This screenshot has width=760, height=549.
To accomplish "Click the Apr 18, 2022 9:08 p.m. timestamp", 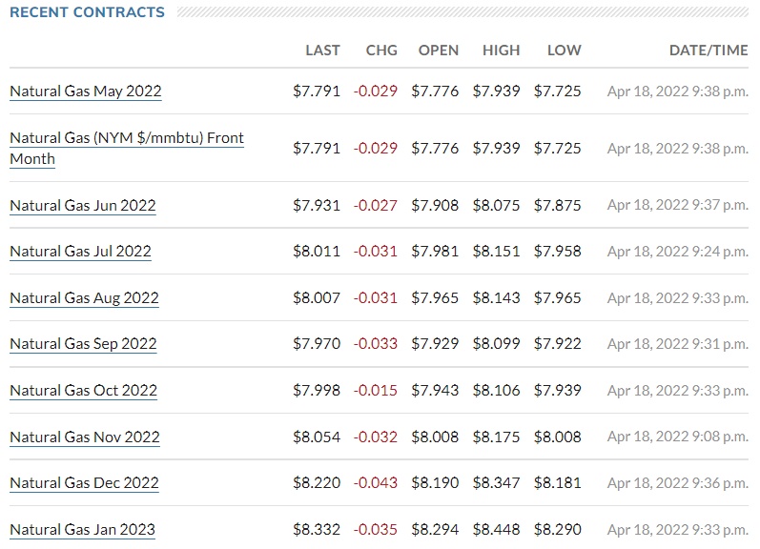I will coord(677,437).
